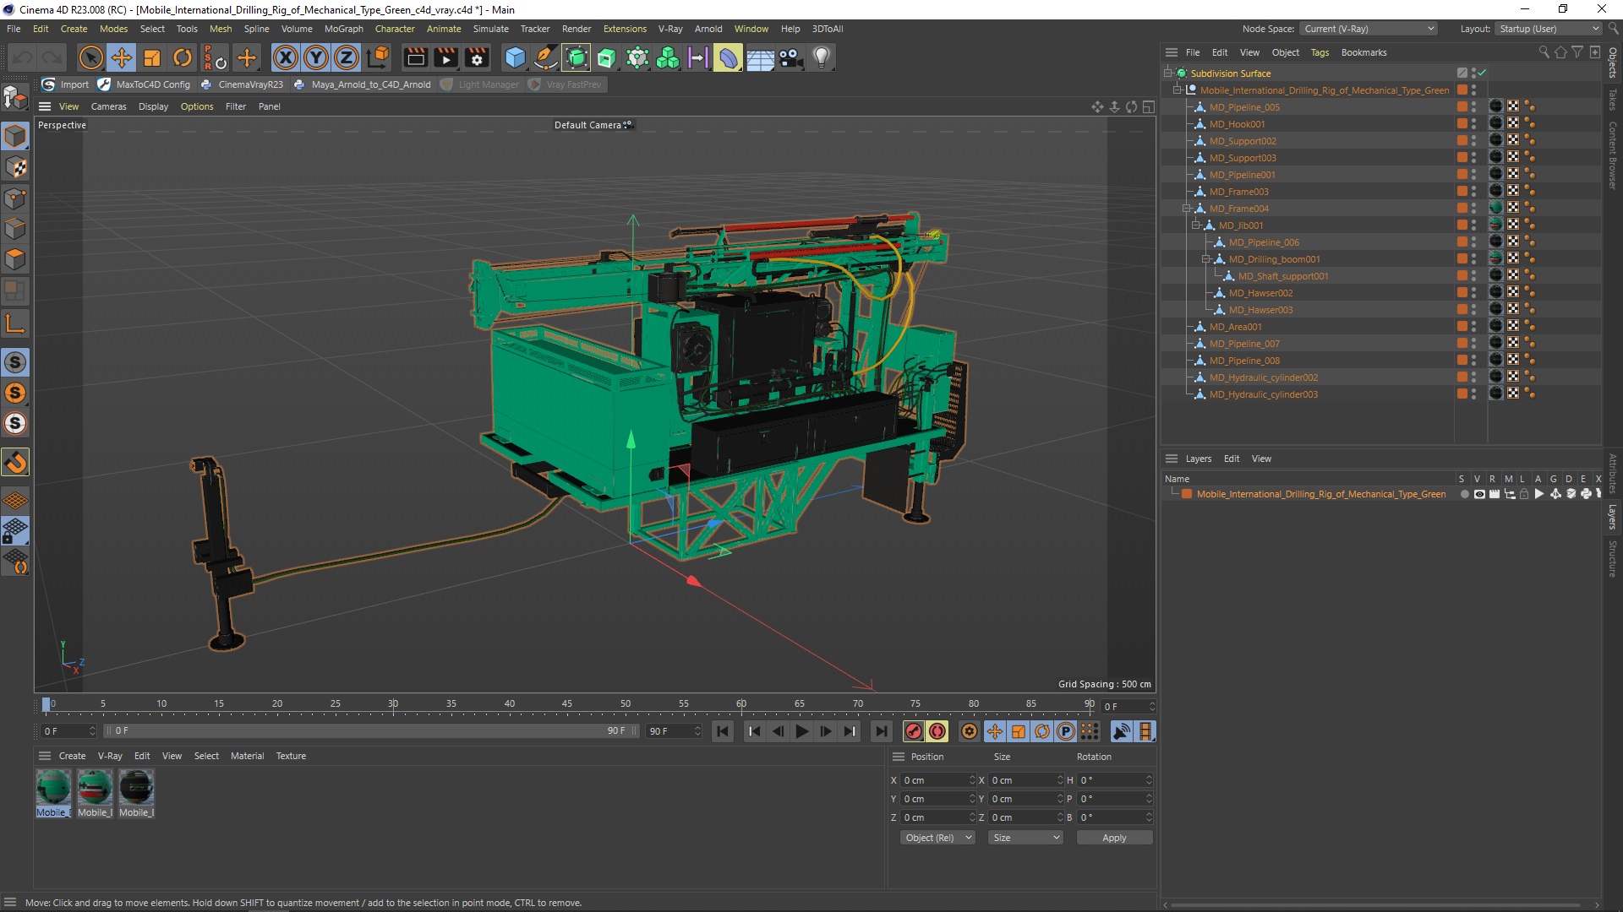The width and height of the screenshot is (1623, 912).
Task: Toggle Y-axis lock
Action: tap(316, 57)
